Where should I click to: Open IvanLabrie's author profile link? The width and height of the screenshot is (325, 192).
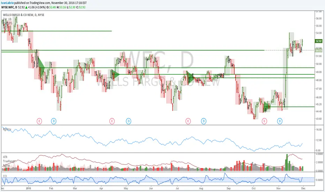(7, 3)
